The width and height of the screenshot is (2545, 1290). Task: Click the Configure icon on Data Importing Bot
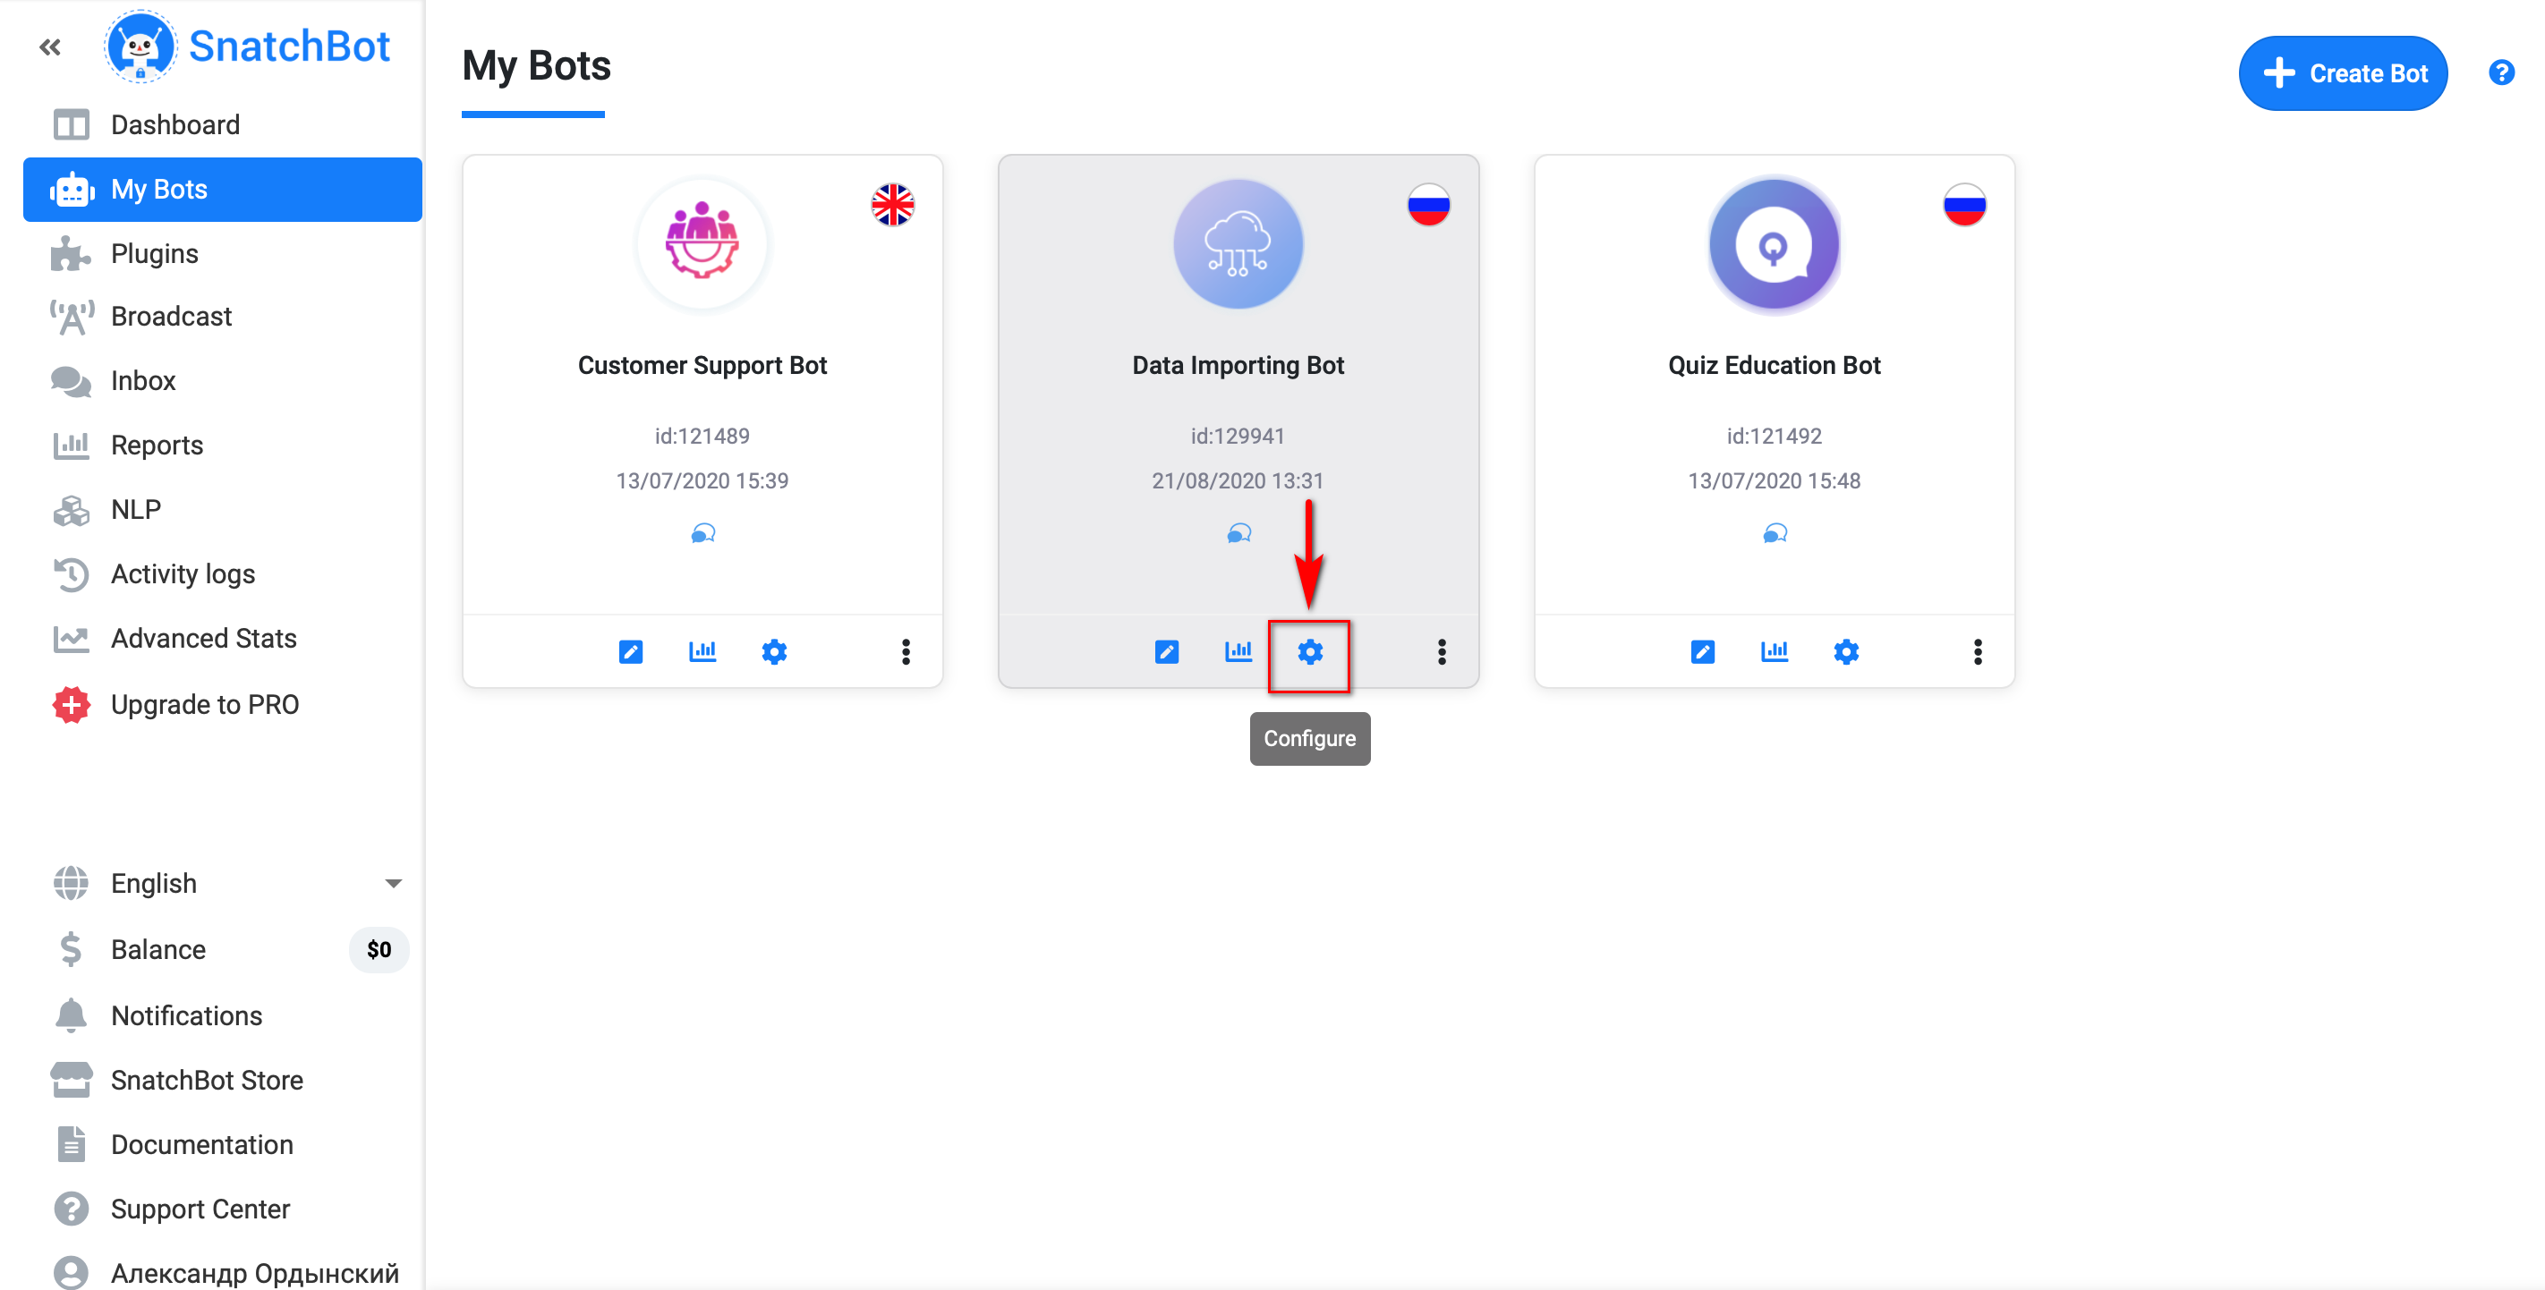point(1309,651)
